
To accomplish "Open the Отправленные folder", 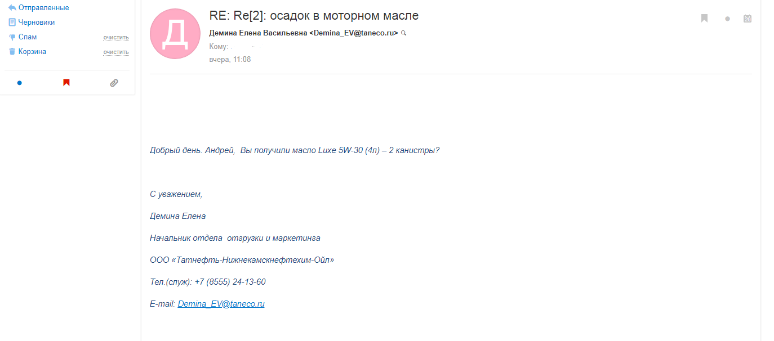I will click(43, 8).
